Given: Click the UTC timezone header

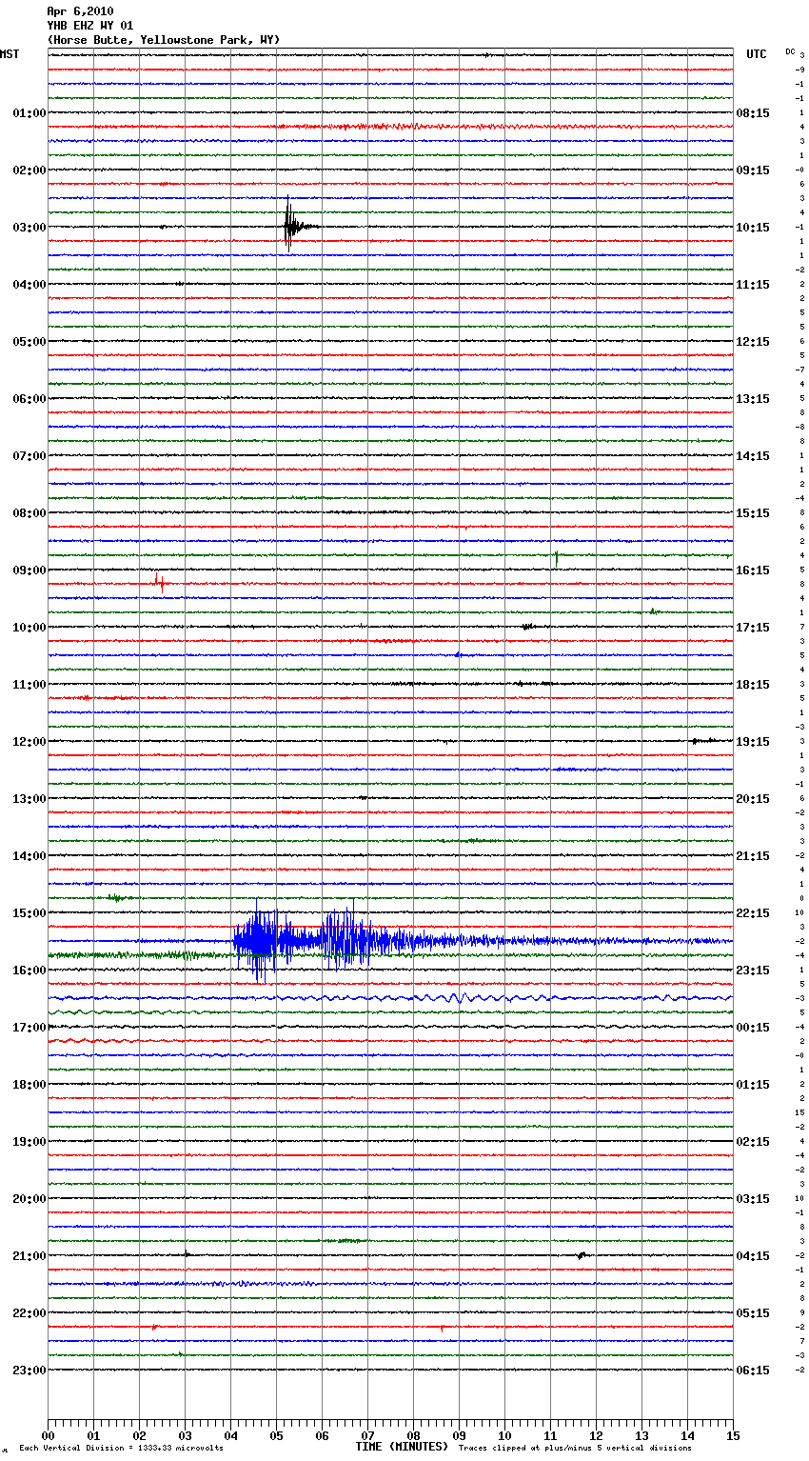Looking at the screenshot, I should pyautogui.click(x=757, y=54).
